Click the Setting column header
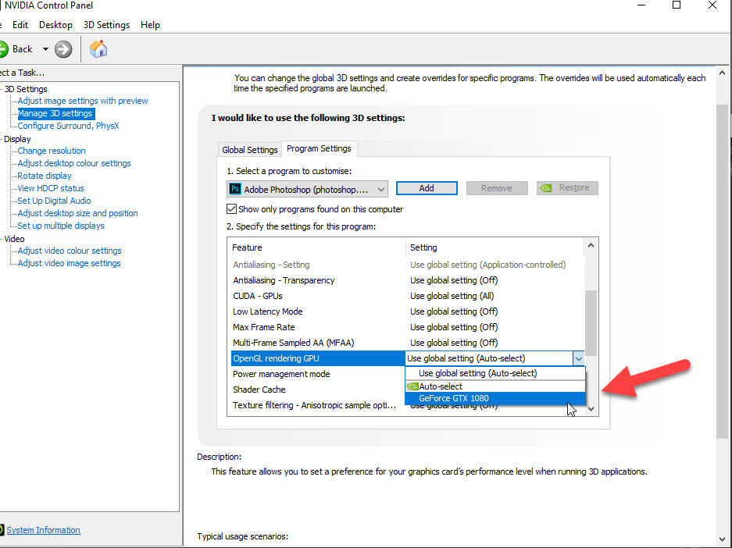The width and height of the screenshot is (732, 548). point(495,247)
